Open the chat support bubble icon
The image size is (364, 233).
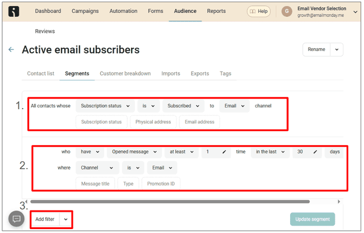[17, 219]
